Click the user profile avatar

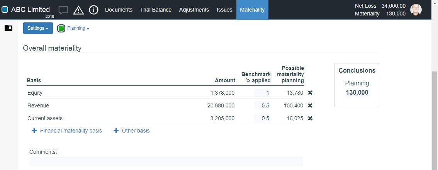click(x=416, y=10)
